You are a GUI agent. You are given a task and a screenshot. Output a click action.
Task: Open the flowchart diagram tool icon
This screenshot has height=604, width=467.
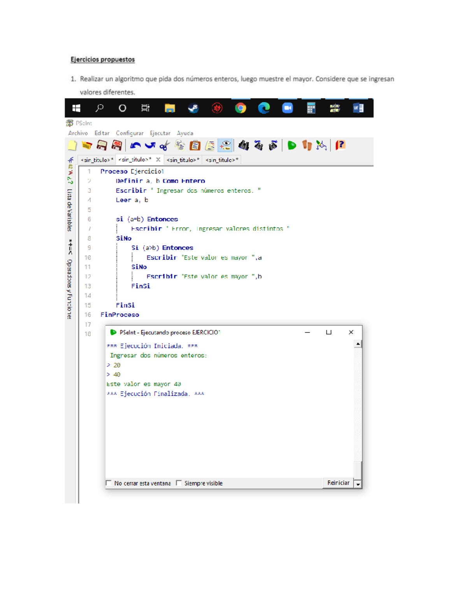[321, 145]
